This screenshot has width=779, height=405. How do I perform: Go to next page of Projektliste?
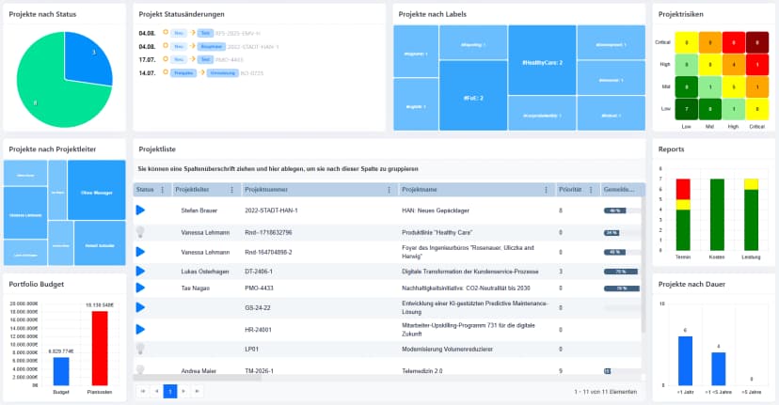183,391
